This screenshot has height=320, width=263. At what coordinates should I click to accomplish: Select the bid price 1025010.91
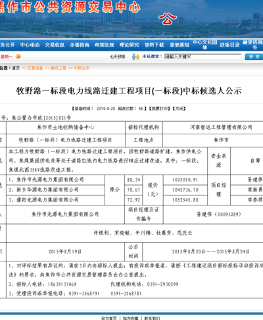click(x=185, y=180)
